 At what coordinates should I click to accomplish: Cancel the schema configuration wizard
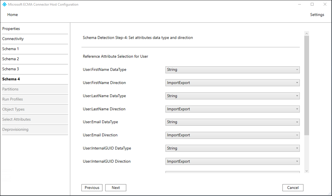coord(293,188)
